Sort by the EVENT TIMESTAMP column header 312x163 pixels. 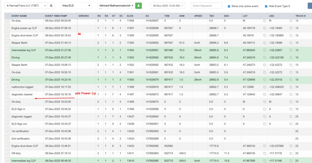pos(56,16)
